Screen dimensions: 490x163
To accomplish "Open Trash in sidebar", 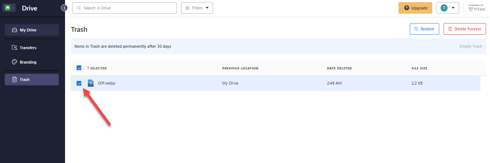I will pos(32,80).
